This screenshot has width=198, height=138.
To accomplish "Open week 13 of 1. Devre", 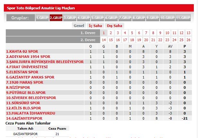I will pos(188,33).
